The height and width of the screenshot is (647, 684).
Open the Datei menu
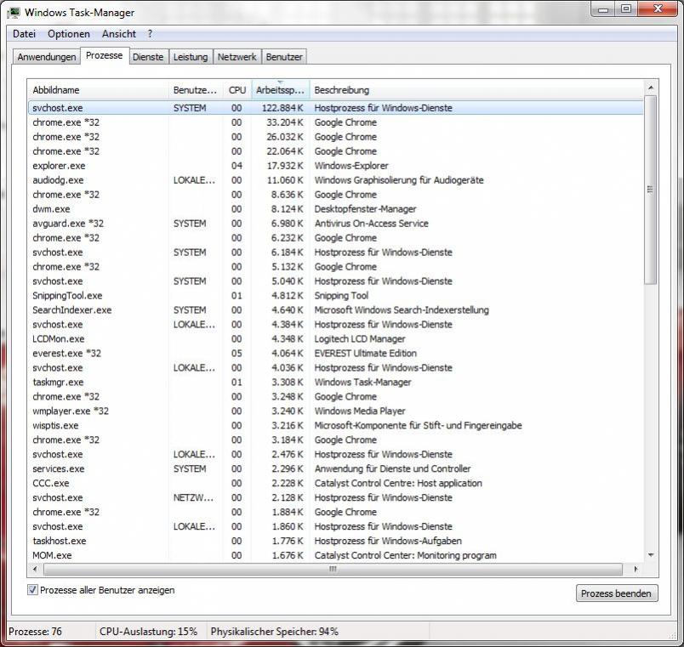(24, 34)
